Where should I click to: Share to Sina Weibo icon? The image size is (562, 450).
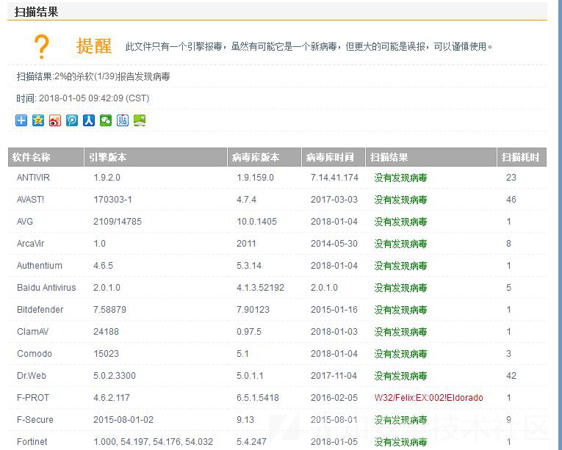[55, 120]
